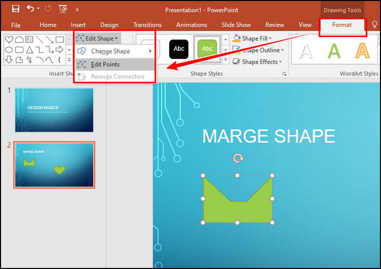Viewport: 381px width, 269px height.
Task: Select the Format tab under Drawing Tools
Action: (x=342, y=25)
